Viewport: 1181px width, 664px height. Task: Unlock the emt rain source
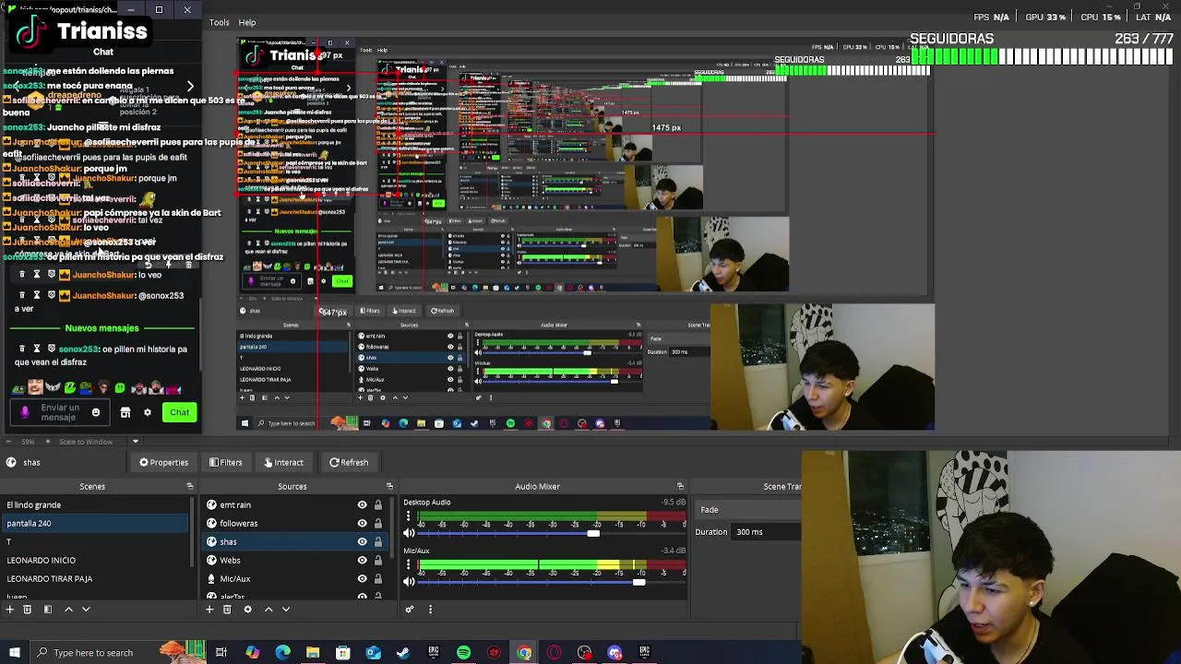[377, 504]
